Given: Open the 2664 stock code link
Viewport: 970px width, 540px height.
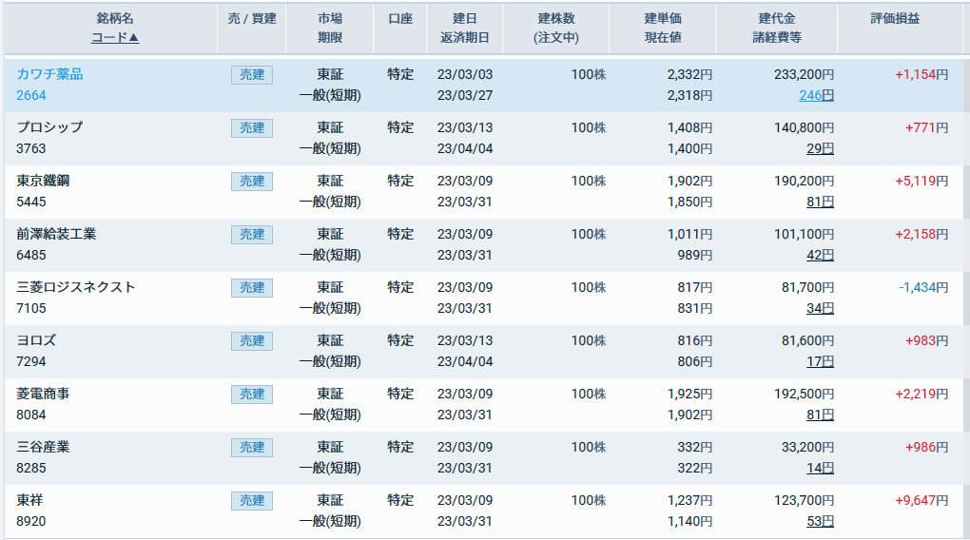Looking at the screenshot, I should 31,95.
